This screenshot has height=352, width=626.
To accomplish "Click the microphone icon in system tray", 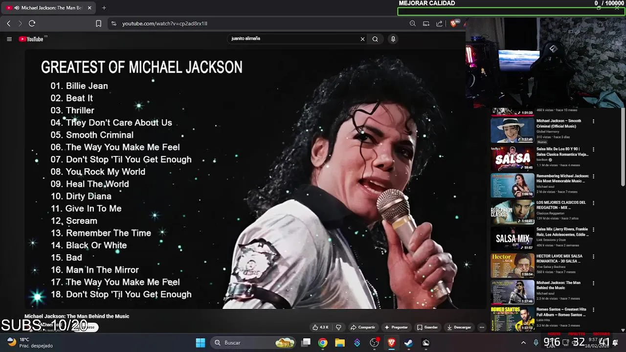I will 536,343.
